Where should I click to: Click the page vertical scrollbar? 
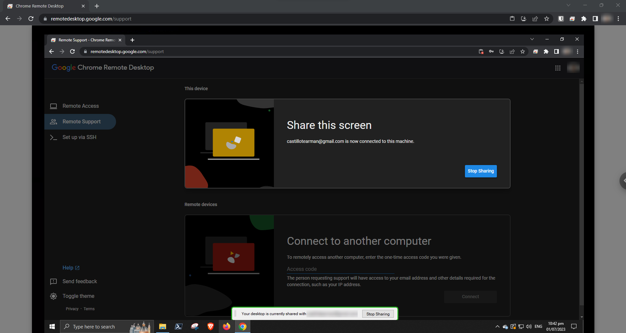click(x=582, y=195)
